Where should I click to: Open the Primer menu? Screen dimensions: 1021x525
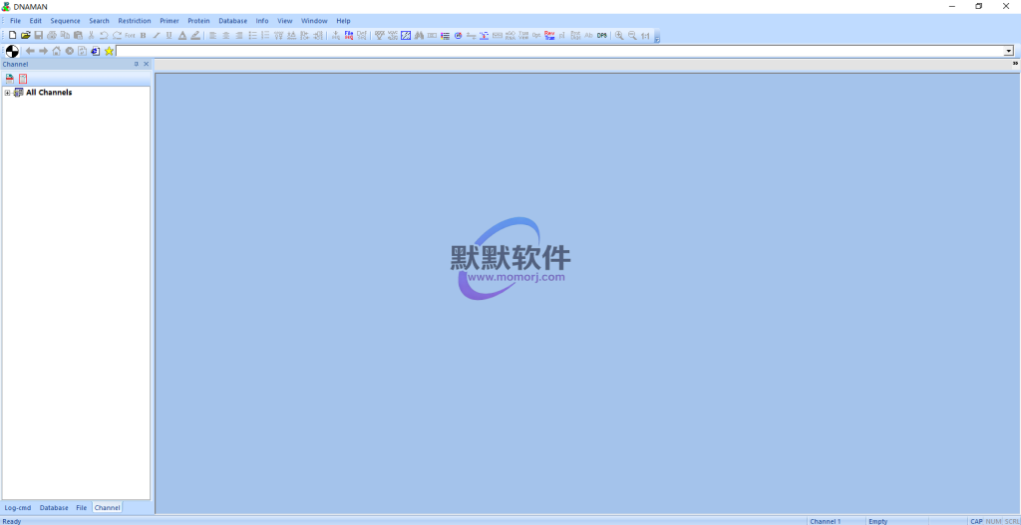[170, 21]
